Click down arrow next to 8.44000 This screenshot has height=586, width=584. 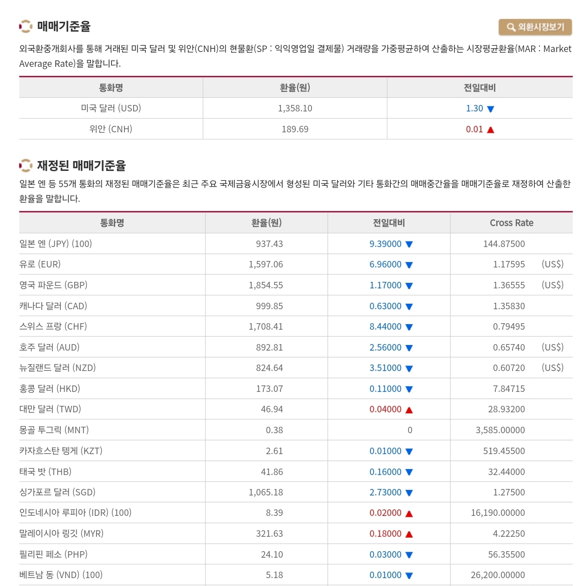click(x=409, y=327)
